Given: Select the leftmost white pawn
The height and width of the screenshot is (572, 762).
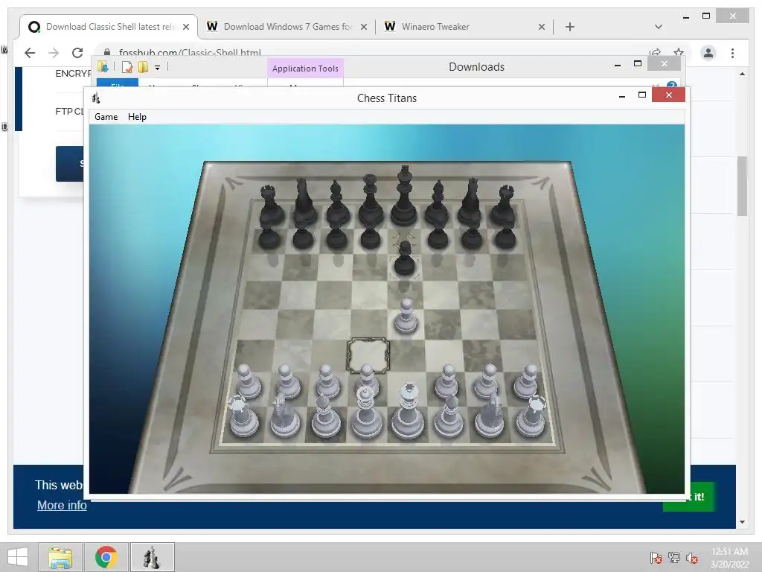Looking at the screenshot, I should pos(247,382).
